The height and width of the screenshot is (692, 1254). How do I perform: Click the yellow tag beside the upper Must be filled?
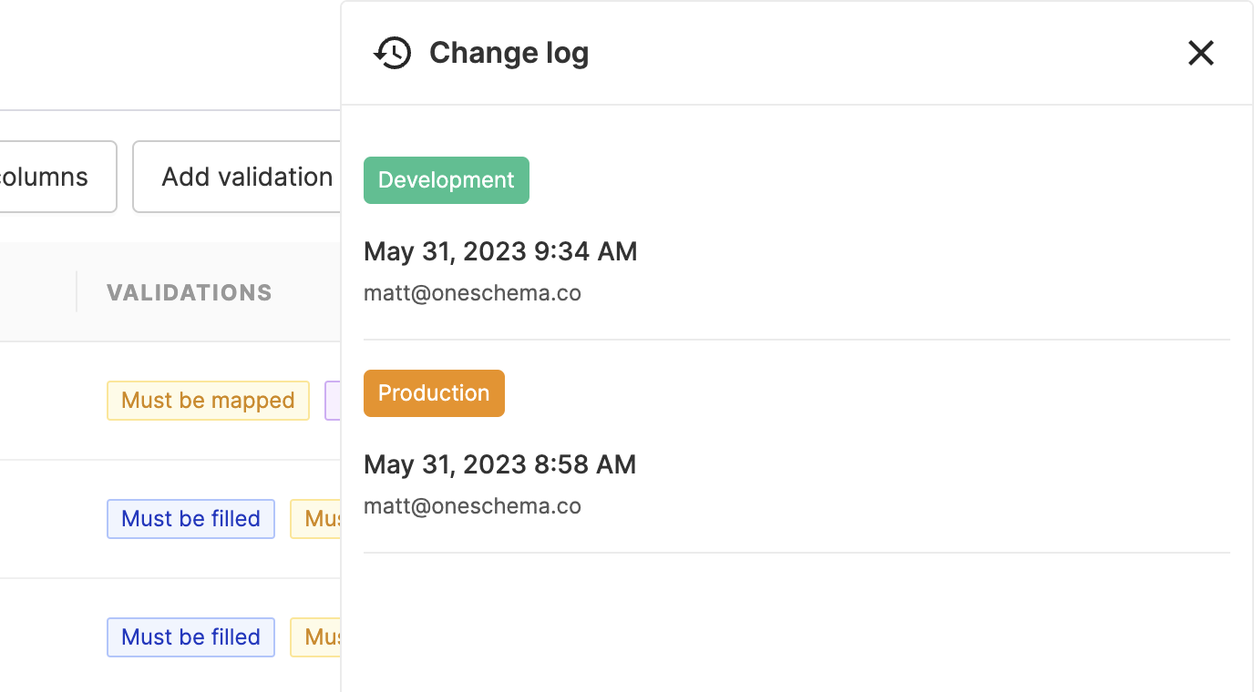click(x=315, y=519)
